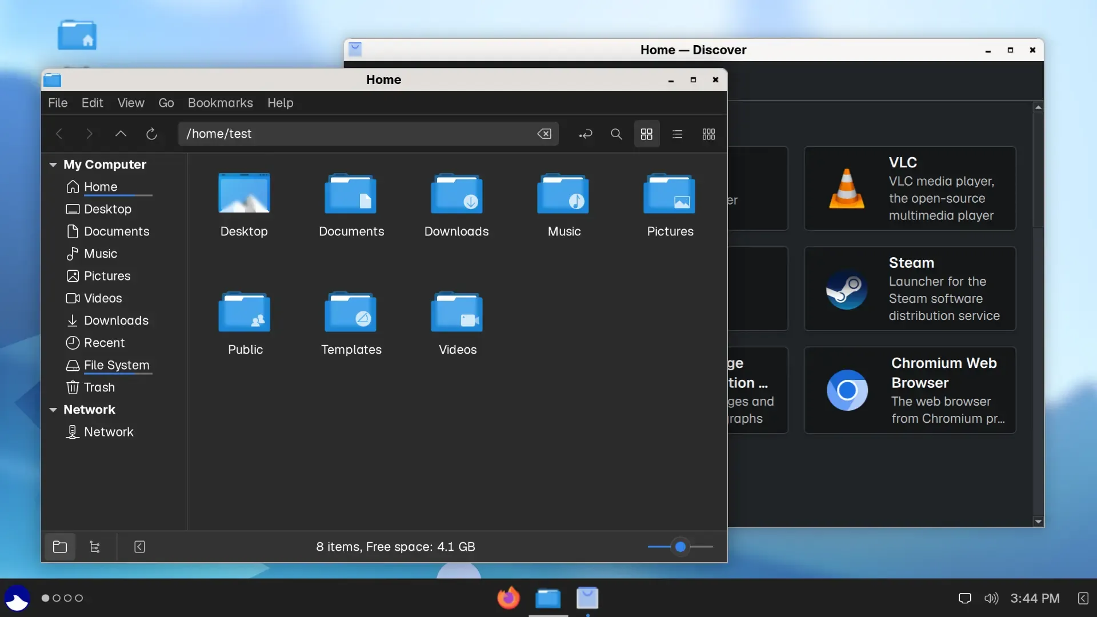The image size is (1097, 617).
Task: Go forward using the forward arrow
Action: click(x=89, y=134)
